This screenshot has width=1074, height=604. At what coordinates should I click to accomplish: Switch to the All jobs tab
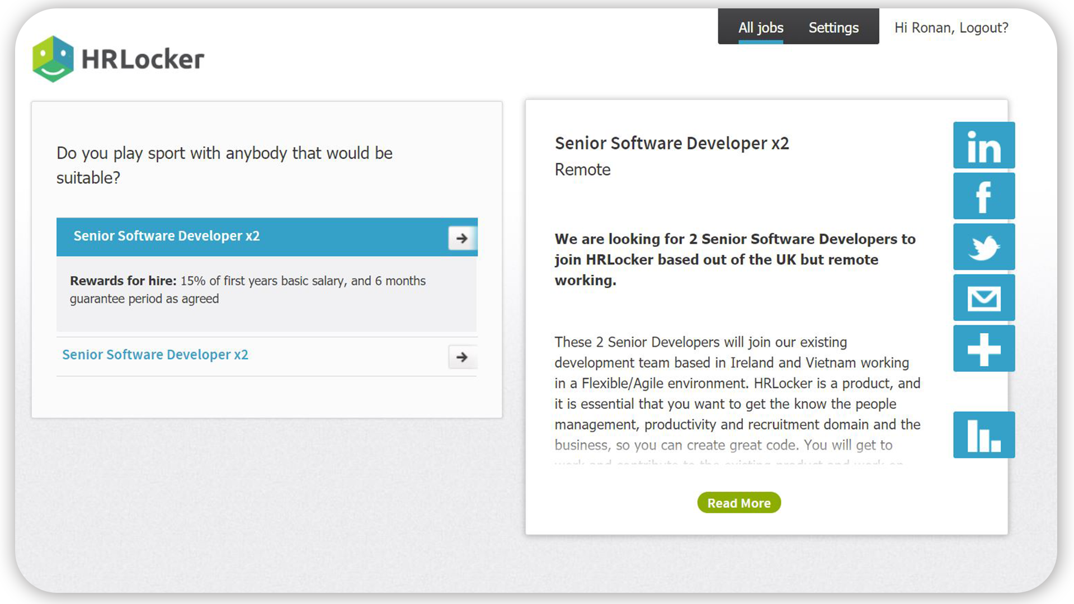tap(761, 27)
